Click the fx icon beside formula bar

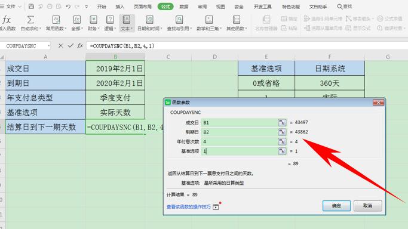(x=80, y=46)
